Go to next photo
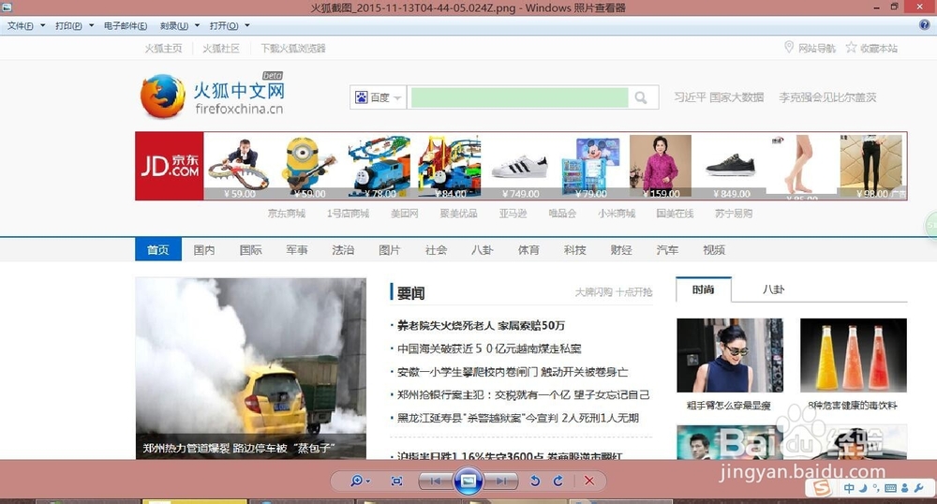The image size is (937, 504). coord(500,481)
